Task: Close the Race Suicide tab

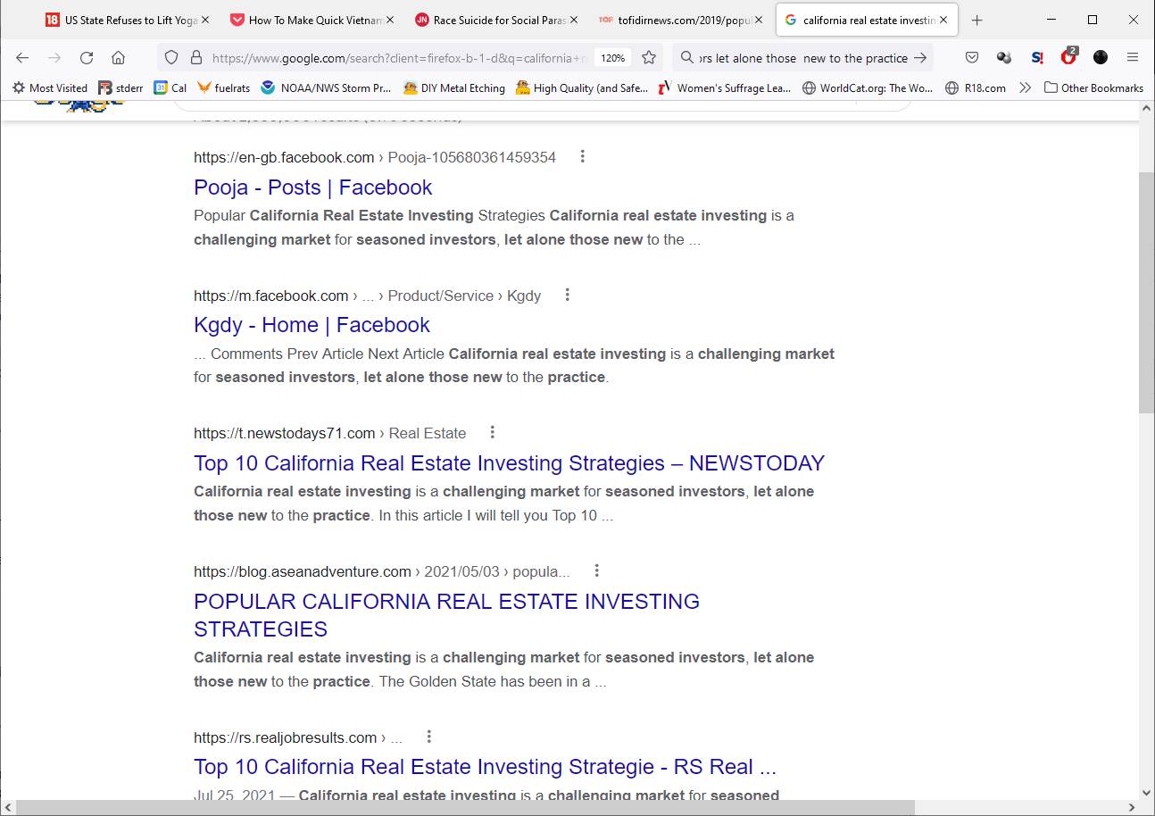Action: [x=574, y=20]
